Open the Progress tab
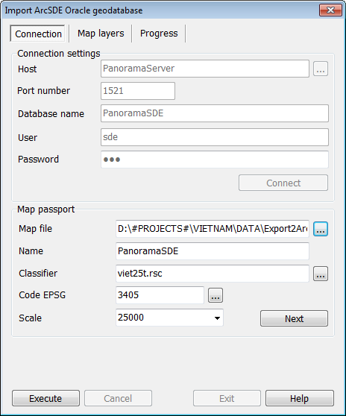The image size is (346, 416). tap(159, 34)
